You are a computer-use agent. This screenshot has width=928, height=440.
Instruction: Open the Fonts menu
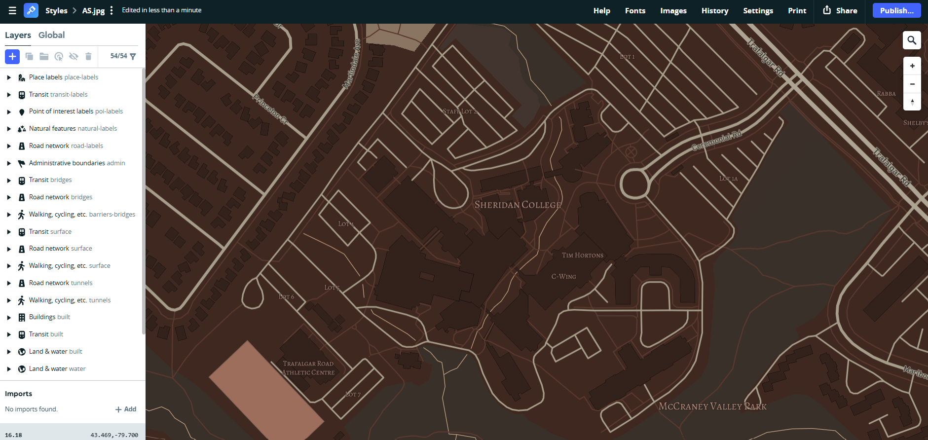[x=635, y=11]
